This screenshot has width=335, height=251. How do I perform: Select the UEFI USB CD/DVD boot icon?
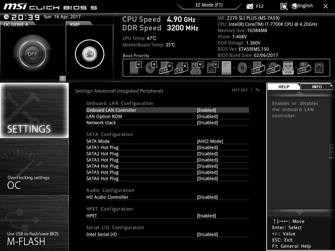click(181, 68)
